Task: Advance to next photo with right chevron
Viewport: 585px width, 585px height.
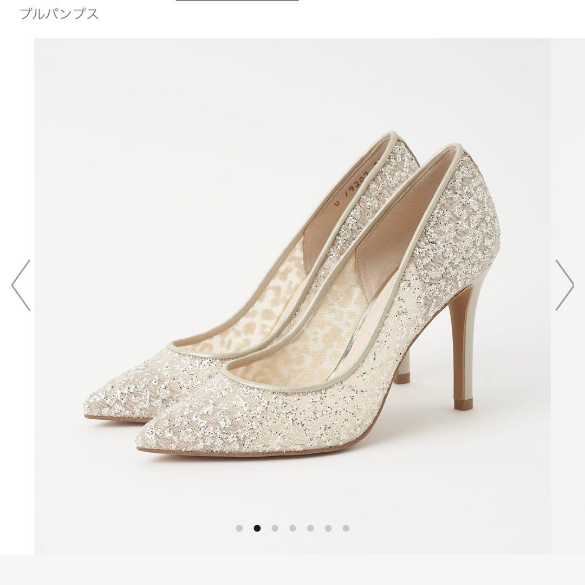Action: (x=564, y=285)
